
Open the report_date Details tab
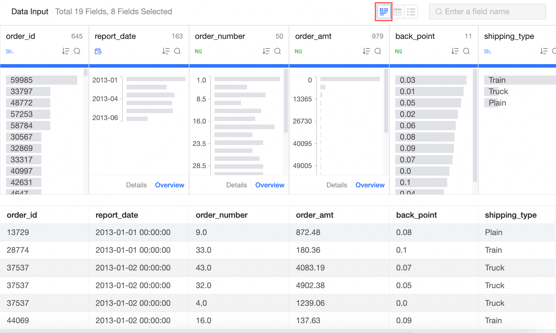coord(136,185)
